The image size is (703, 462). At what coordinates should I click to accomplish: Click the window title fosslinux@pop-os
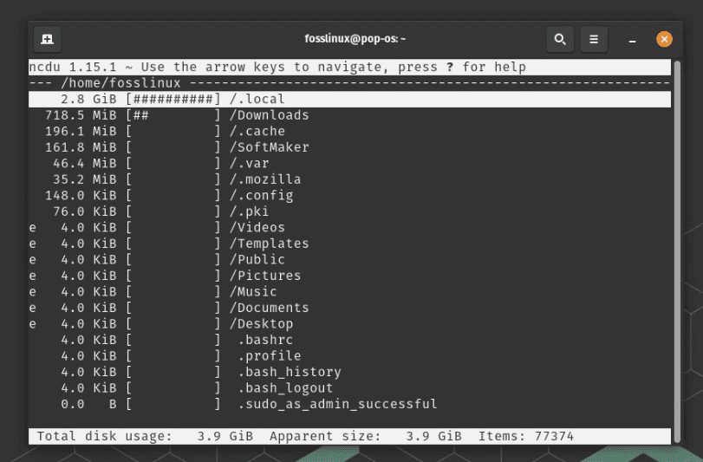coord(355,39)
